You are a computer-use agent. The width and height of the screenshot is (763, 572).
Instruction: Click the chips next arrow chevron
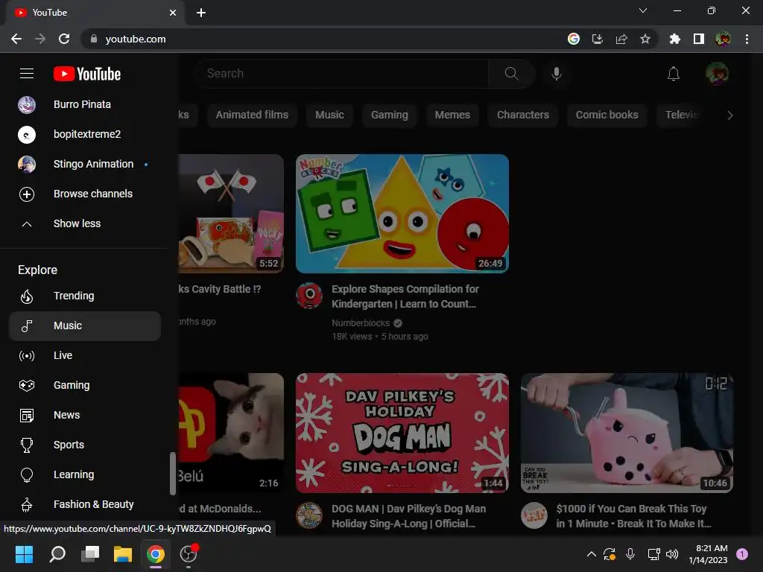[x=729, y=115]
